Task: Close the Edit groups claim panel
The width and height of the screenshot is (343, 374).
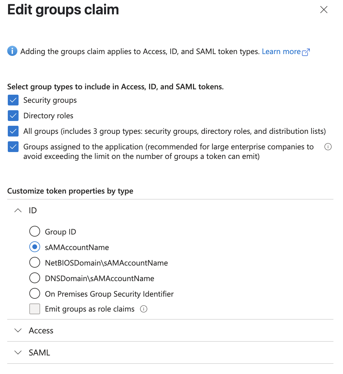Action: click(324, 10)
